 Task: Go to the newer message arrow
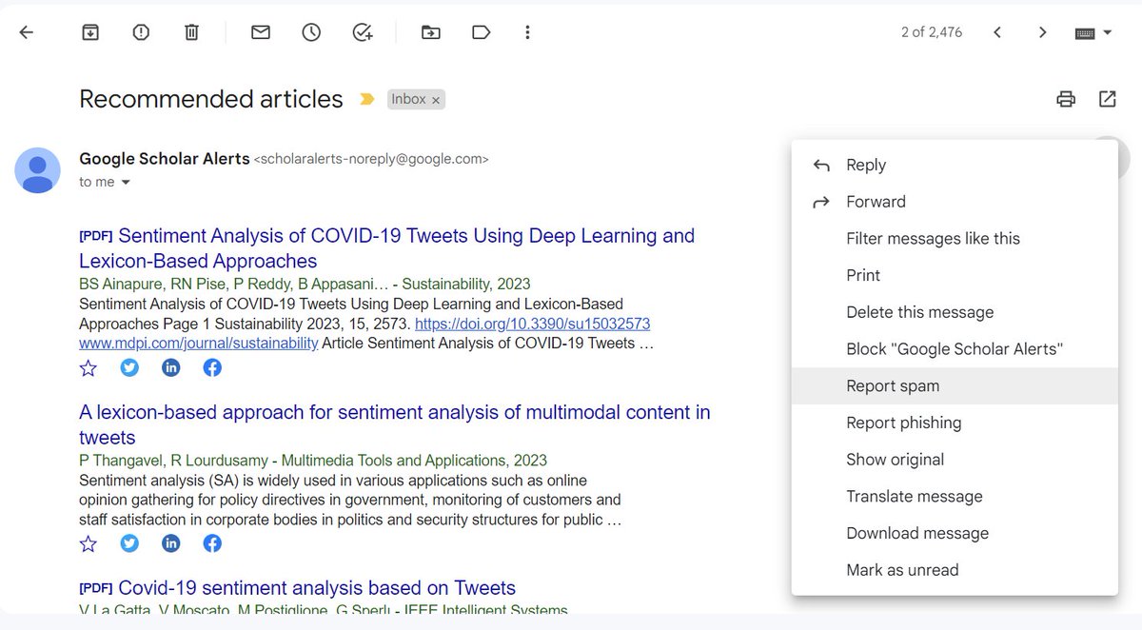click(x=997, y=32)
